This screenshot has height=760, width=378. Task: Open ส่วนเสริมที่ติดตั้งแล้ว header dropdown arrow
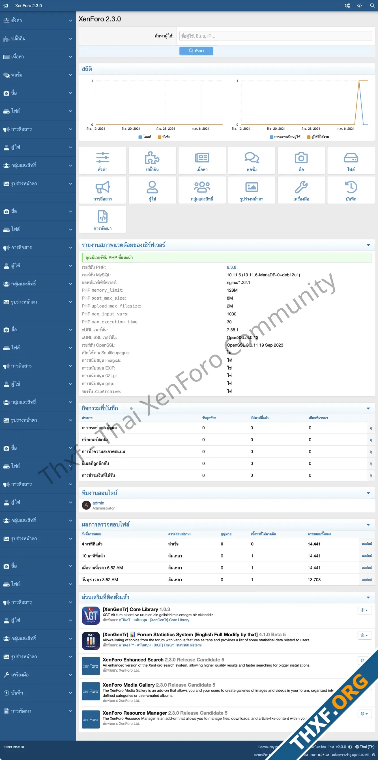368,597
